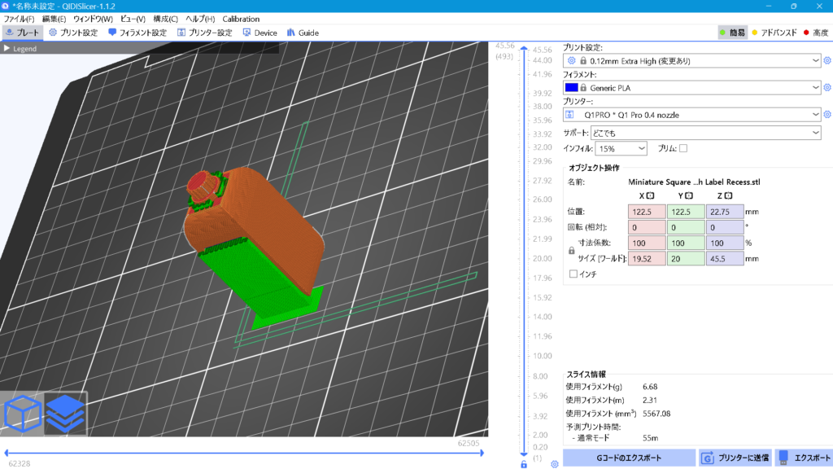833x469 pixels.
Task: Enable the ブリム (brim) checkbox
Action: point(683,148)
